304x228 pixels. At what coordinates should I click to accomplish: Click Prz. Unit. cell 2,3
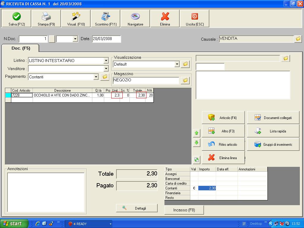tap(112, 95)
